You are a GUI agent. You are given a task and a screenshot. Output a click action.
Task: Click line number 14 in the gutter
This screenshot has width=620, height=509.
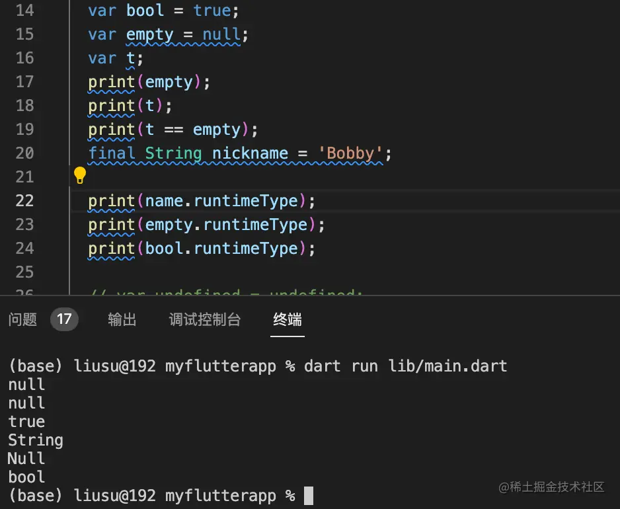click(x=24, y=11)
